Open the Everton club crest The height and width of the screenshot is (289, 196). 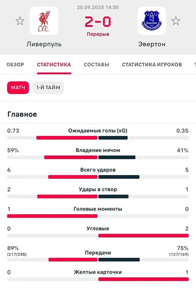[152, 21]
